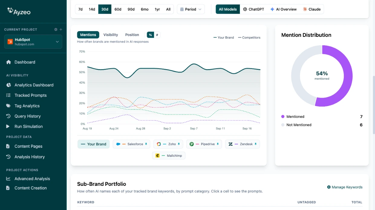Screen dimensions: 375x210
Task: Filter by Claude model
Action: (311, 9)
